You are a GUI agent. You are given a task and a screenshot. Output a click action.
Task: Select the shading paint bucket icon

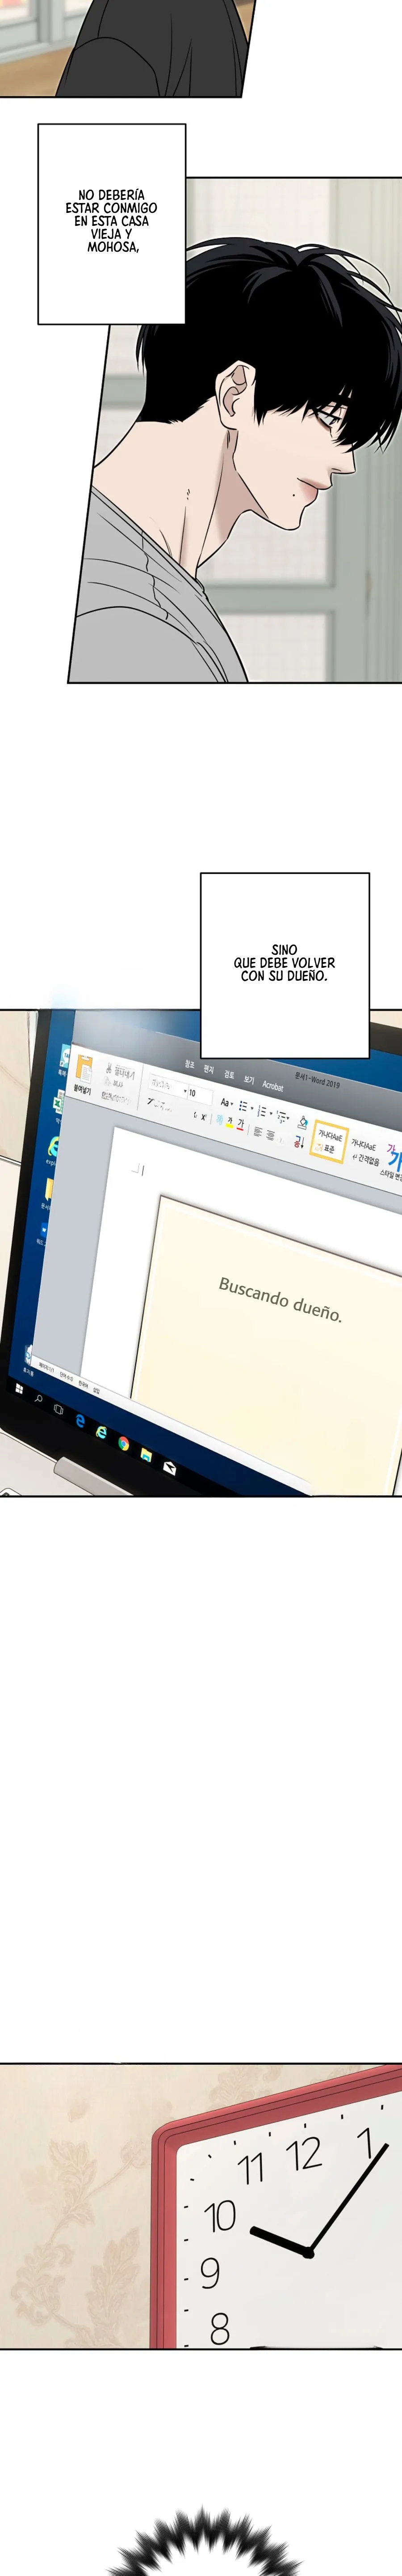coord(303,1123)
